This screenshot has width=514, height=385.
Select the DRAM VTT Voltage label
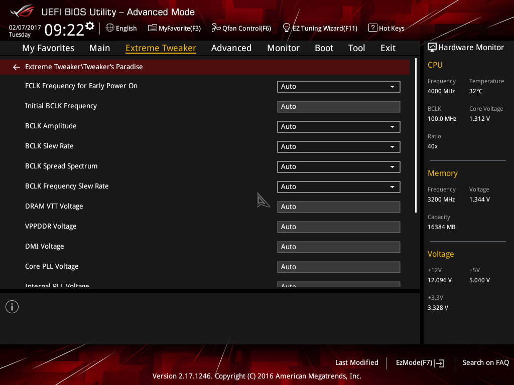point(54,206)
